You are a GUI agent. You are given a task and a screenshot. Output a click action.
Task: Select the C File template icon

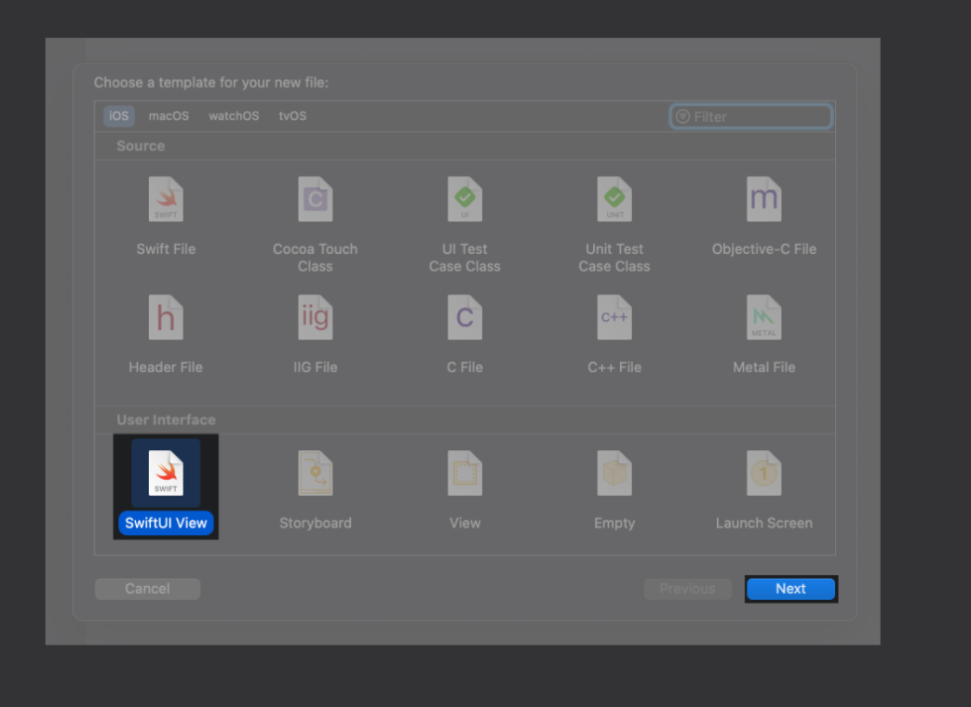pyautogui.click(x=465, y=317)
